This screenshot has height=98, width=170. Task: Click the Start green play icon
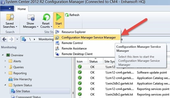(59, 17)
